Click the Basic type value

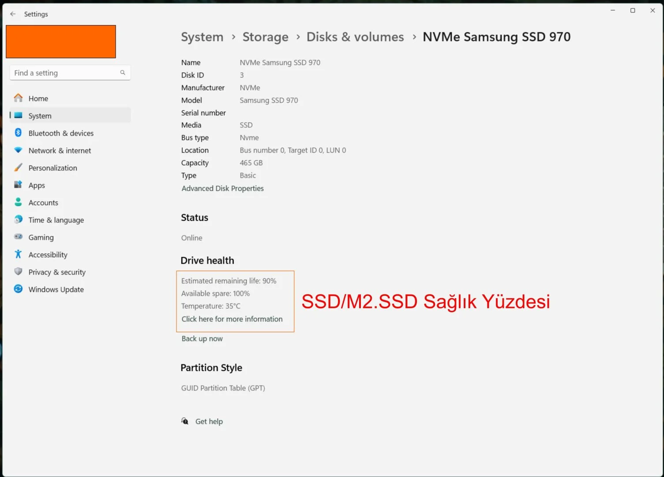(248, 175)
